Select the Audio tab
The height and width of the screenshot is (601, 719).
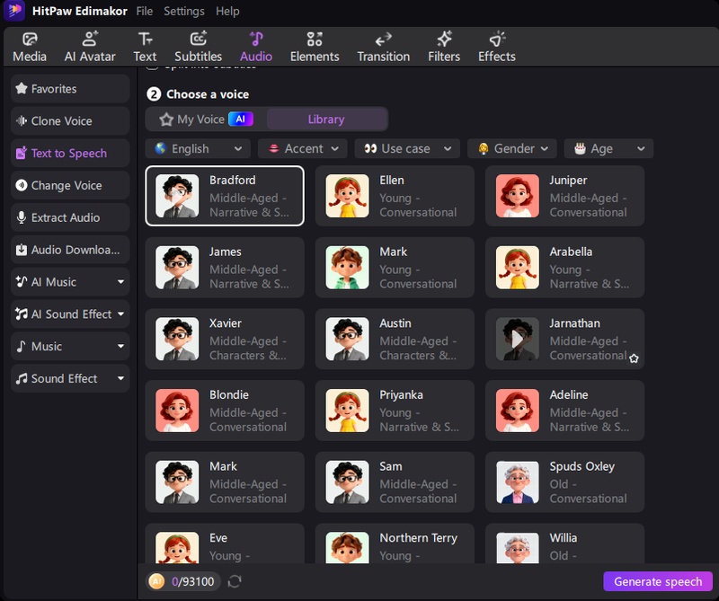pyautogui.click(x=256, y=47)
